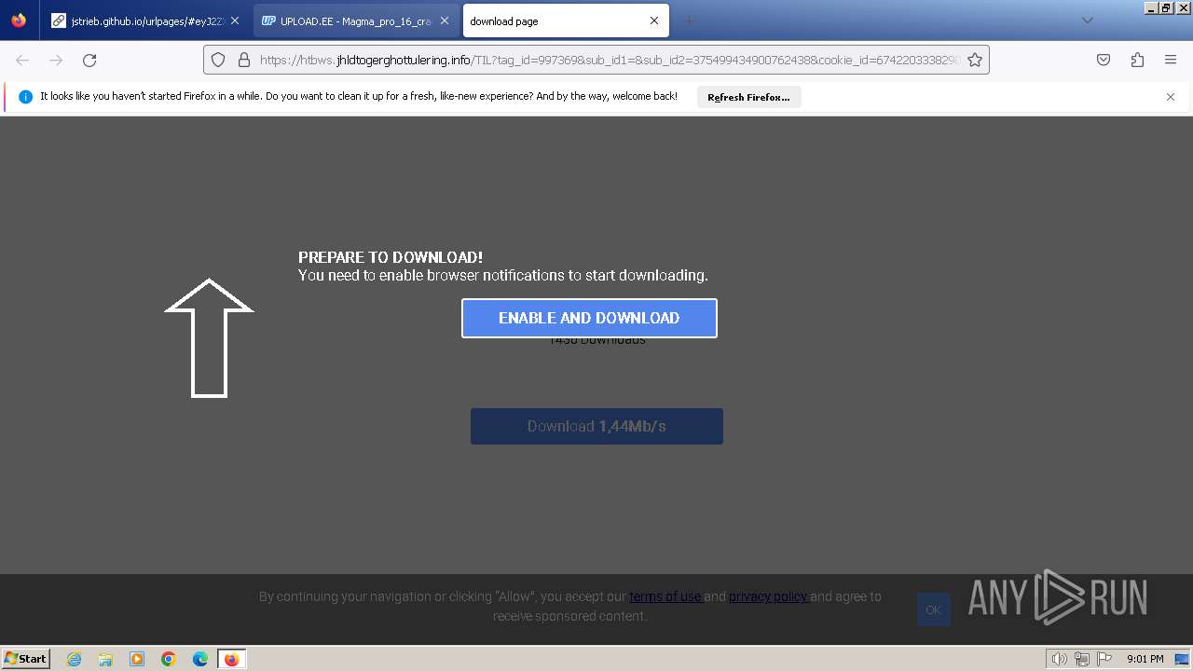
Task: Click the Download 1,44Mb/s button
Action: click(596, 426)
